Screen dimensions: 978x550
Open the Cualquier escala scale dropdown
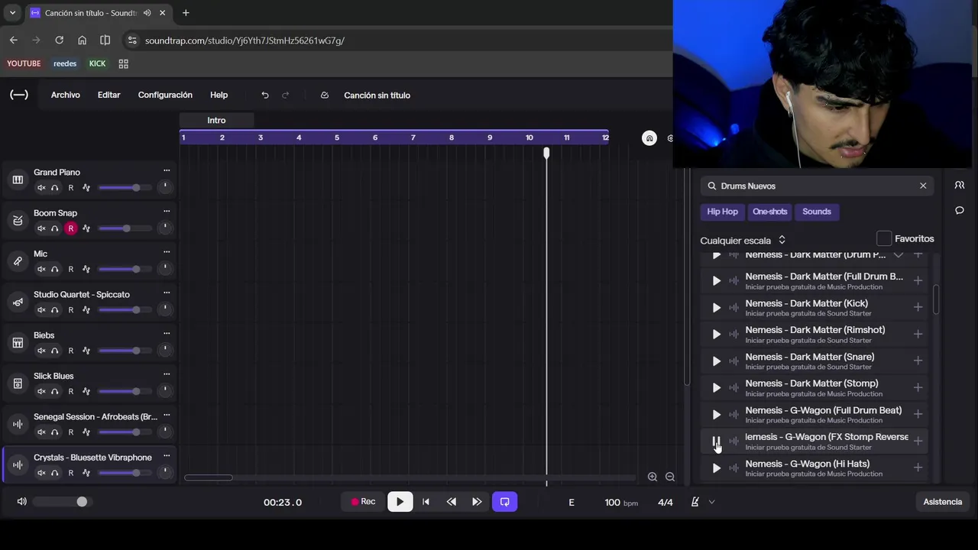click(x=743, y=240)
